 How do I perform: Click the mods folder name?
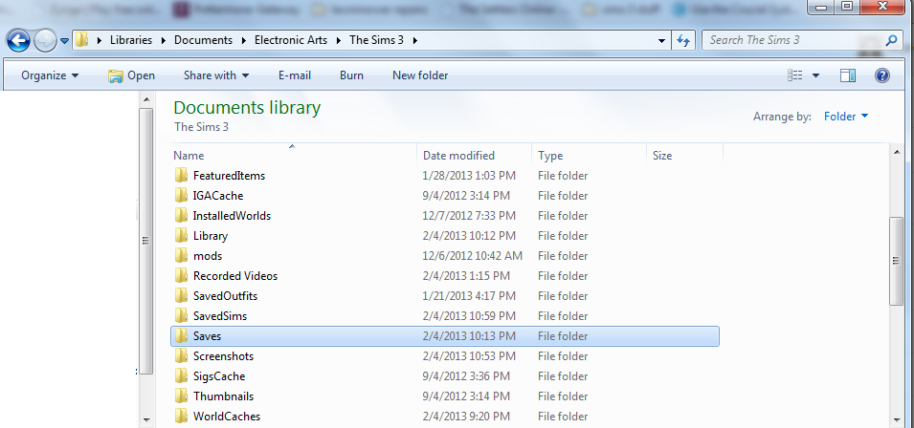click(208, 256)
